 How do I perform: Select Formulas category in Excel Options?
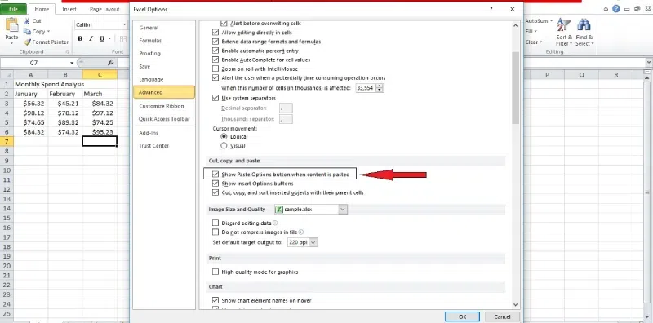(x=164, y=41)
